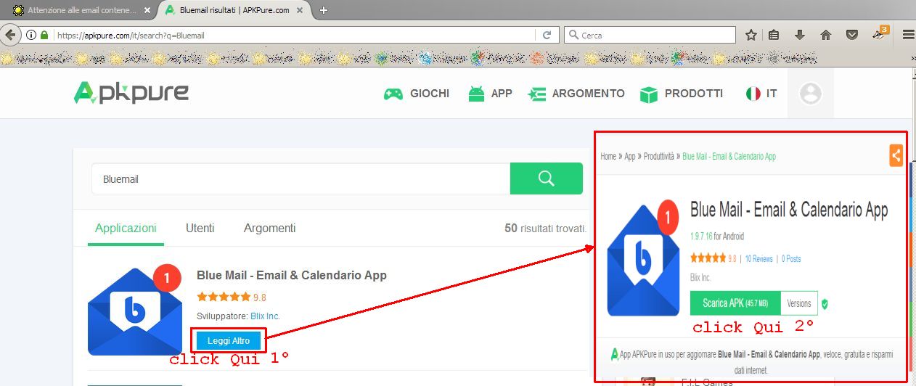This screenshot has height=386, width=916.
Task: Open the ARGOMENTO menu
Action: 577,94
